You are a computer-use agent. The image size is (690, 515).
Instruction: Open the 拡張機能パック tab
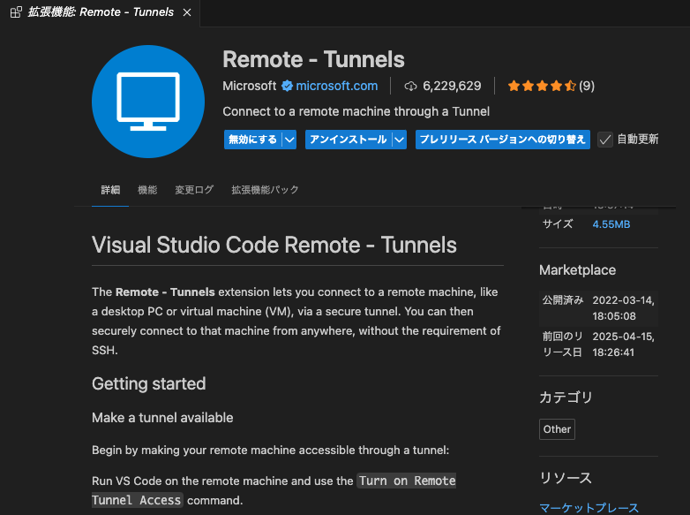pyautogui.click(x=265, y=190)
